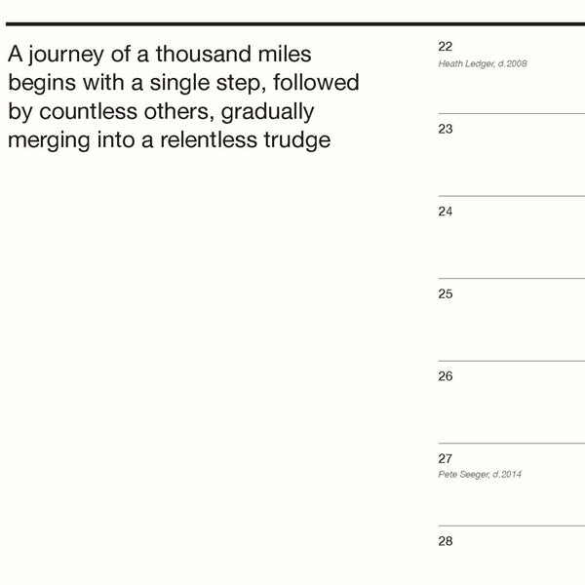This screenshot has width=585, height=585.
Task: Select day 25 in the planner
Action: pyautogui.click(x=446, y=293)
